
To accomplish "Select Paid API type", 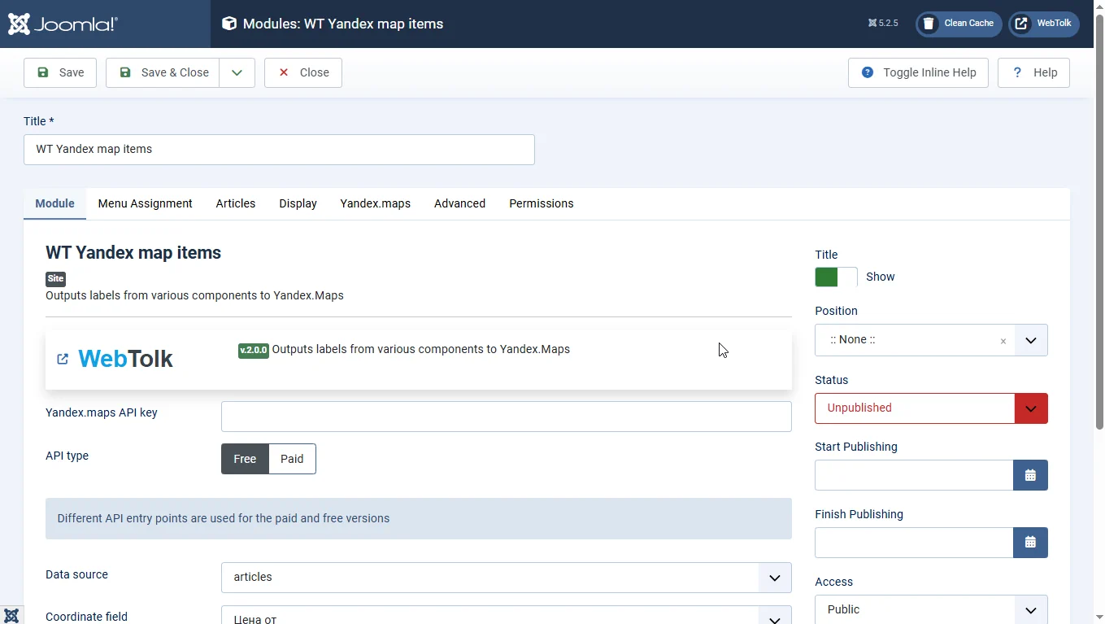I will click(292, 459).
